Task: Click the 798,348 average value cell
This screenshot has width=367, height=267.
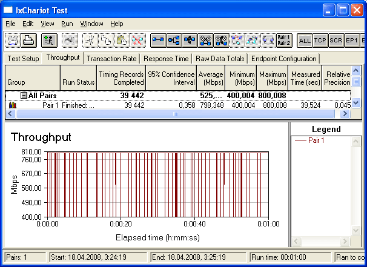Action: (212, 105)
